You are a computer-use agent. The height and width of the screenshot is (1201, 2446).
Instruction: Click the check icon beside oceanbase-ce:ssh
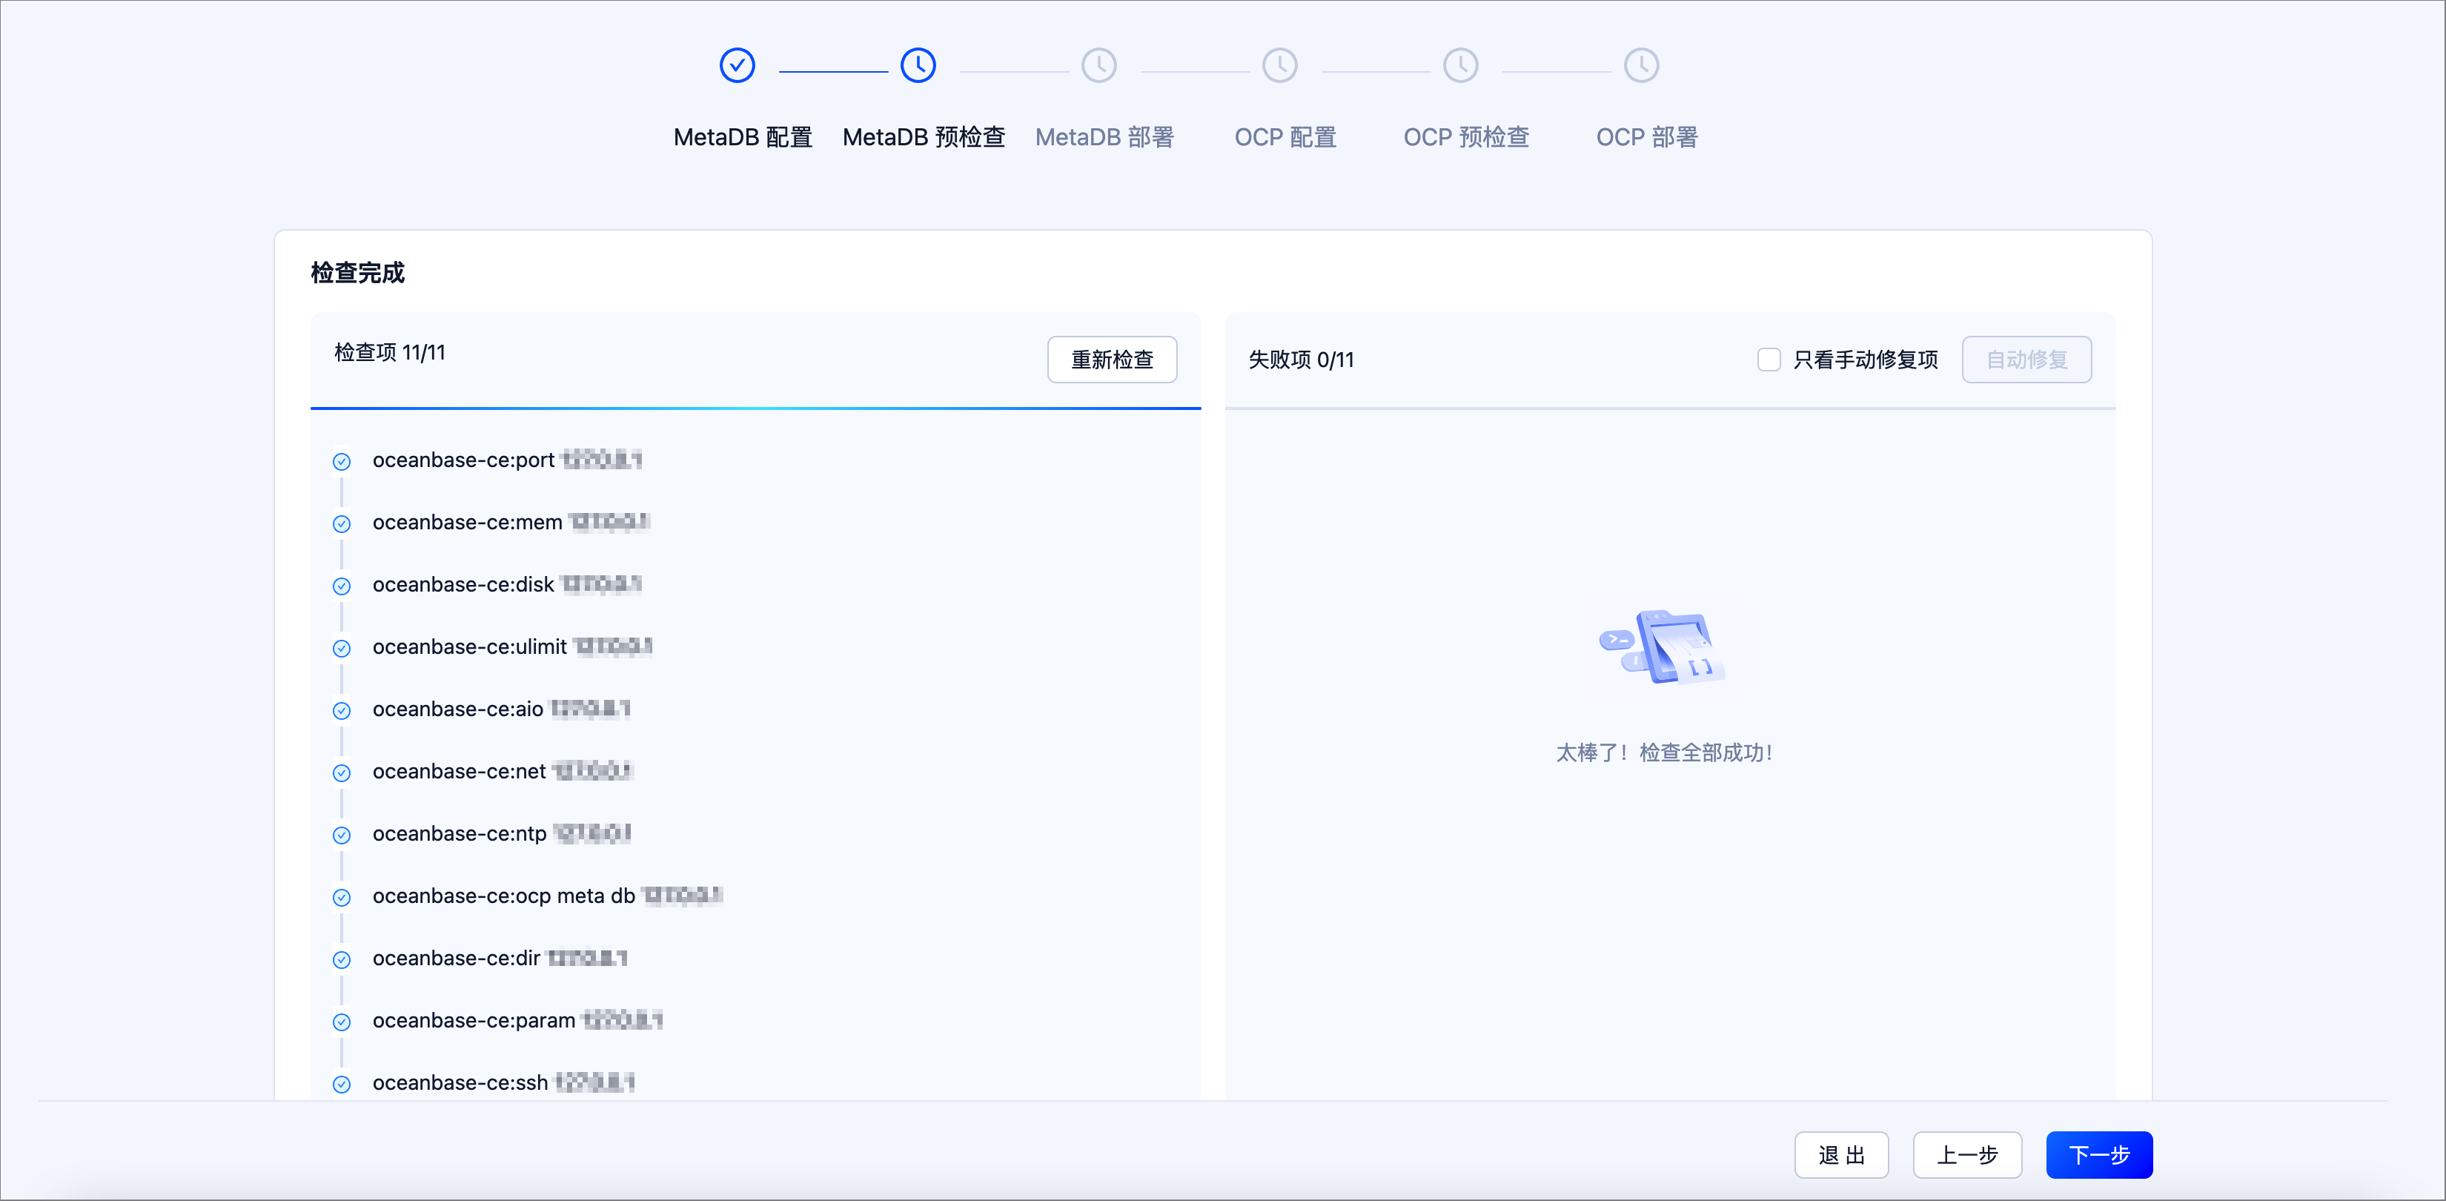tap(342, 1083)
